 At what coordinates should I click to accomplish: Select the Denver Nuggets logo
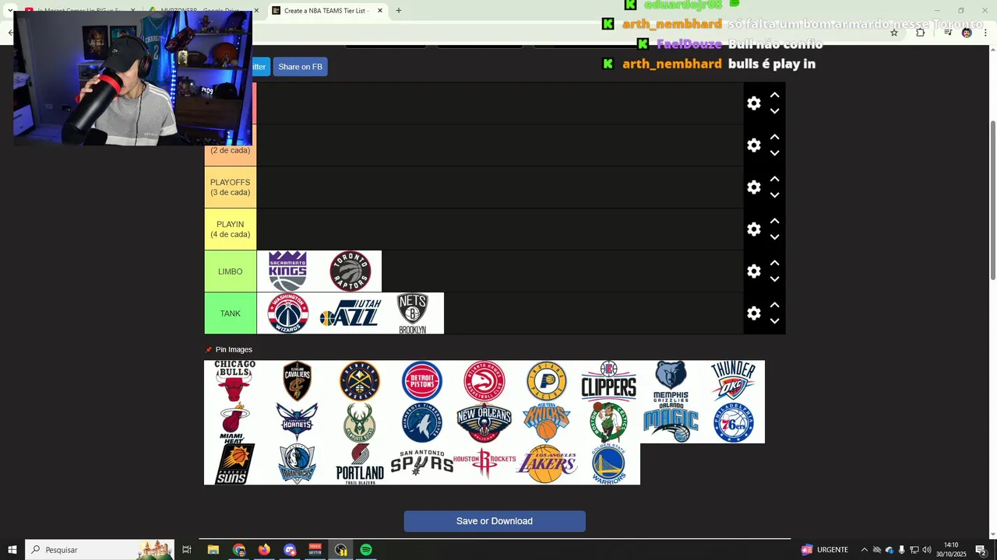(360, 381)
